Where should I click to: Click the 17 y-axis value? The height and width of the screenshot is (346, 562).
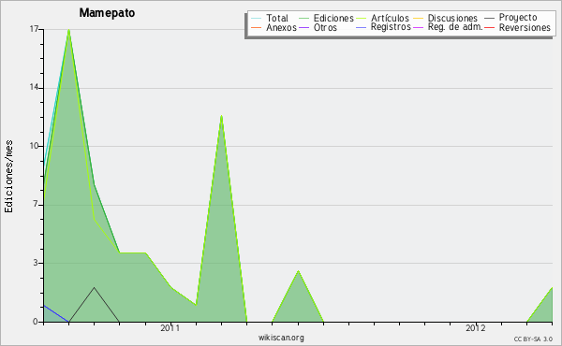coord(34,29)
